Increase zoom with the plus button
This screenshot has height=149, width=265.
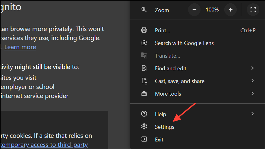[231, 10]
